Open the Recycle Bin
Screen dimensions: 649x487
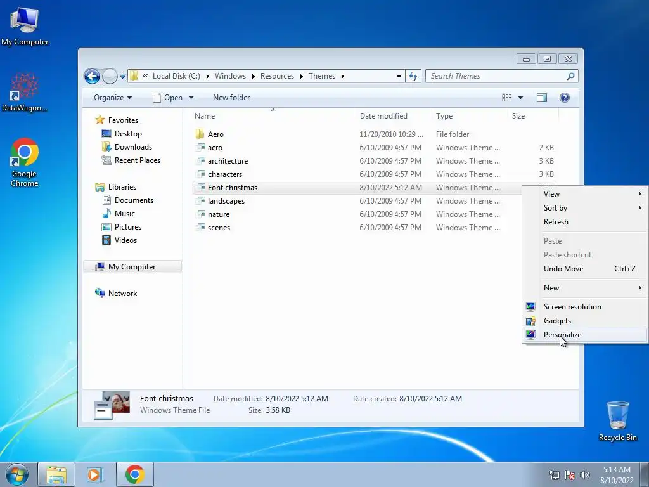pos(617,421)
